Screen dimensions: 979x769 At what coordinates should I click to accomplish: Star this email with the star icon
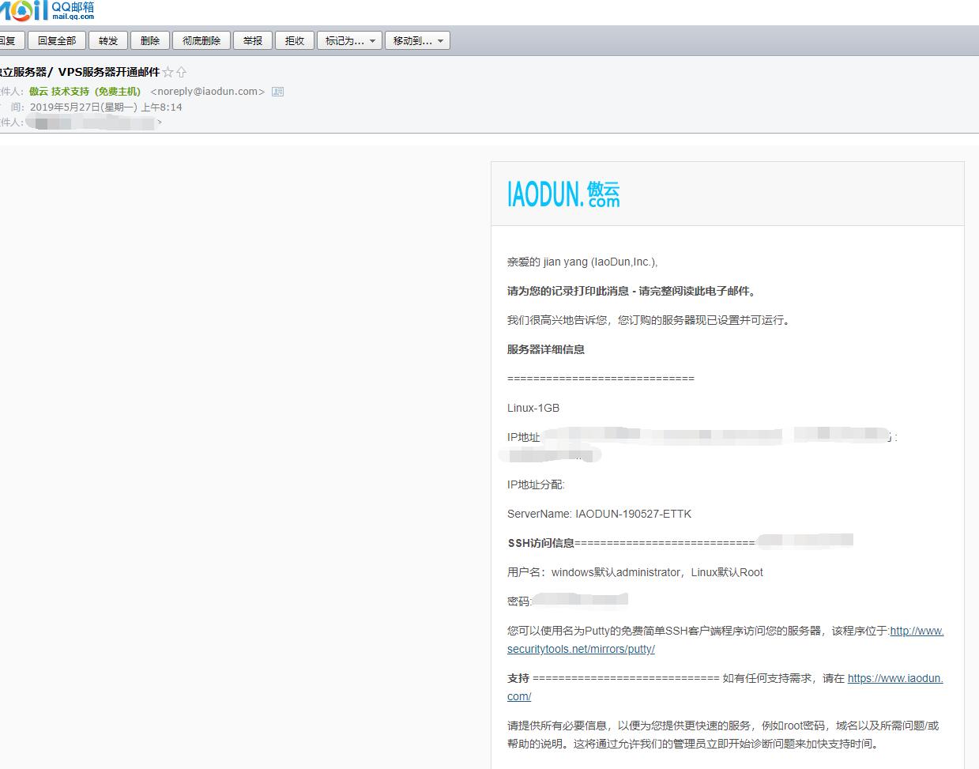pos(168,72)
